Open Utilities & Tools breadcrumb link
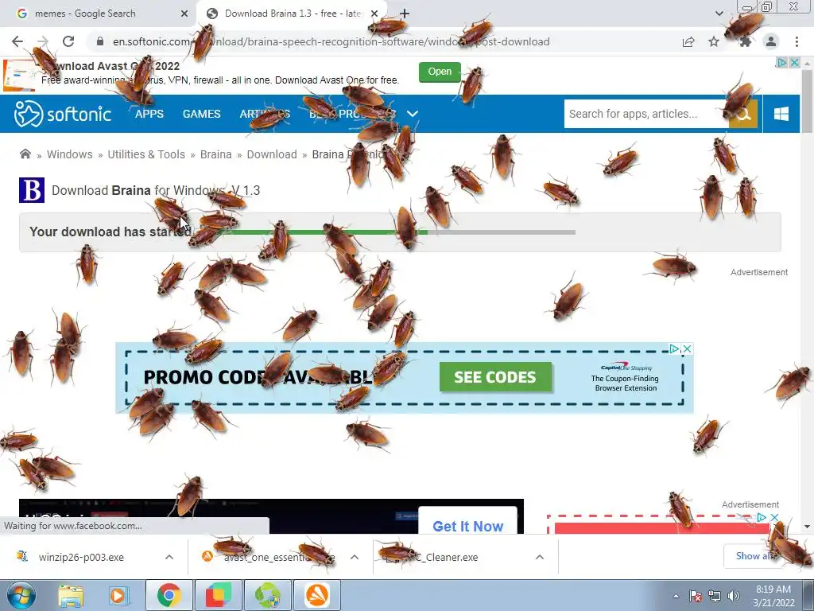Viewport: 814px width, 611px height. (x=146, y=154)
